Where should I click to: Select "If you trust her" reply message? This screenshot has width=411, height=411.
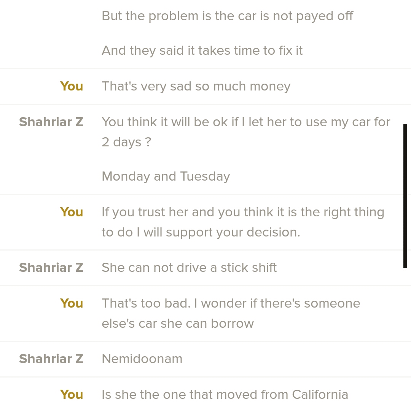click(243, 222)
